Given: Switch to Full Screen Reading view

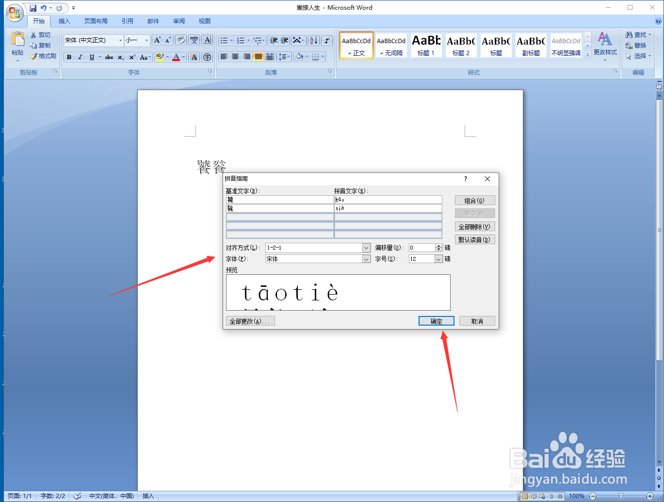Looking at the screenshot, I should point(534,496).
